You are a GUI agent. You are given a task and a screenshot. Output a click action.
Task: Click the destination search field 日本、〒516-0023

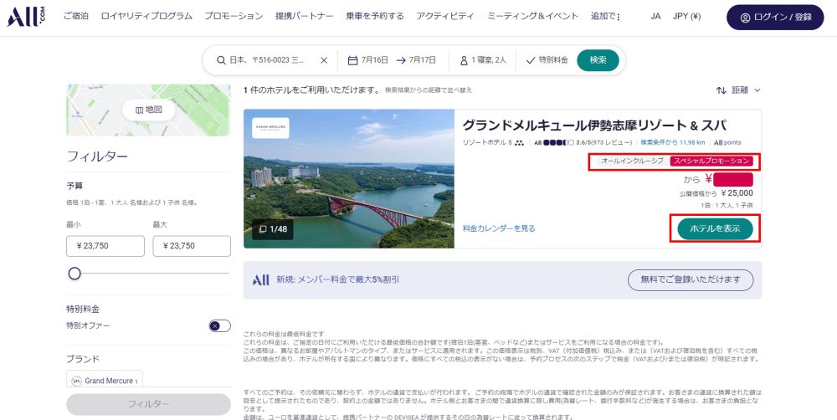[266, 60]
